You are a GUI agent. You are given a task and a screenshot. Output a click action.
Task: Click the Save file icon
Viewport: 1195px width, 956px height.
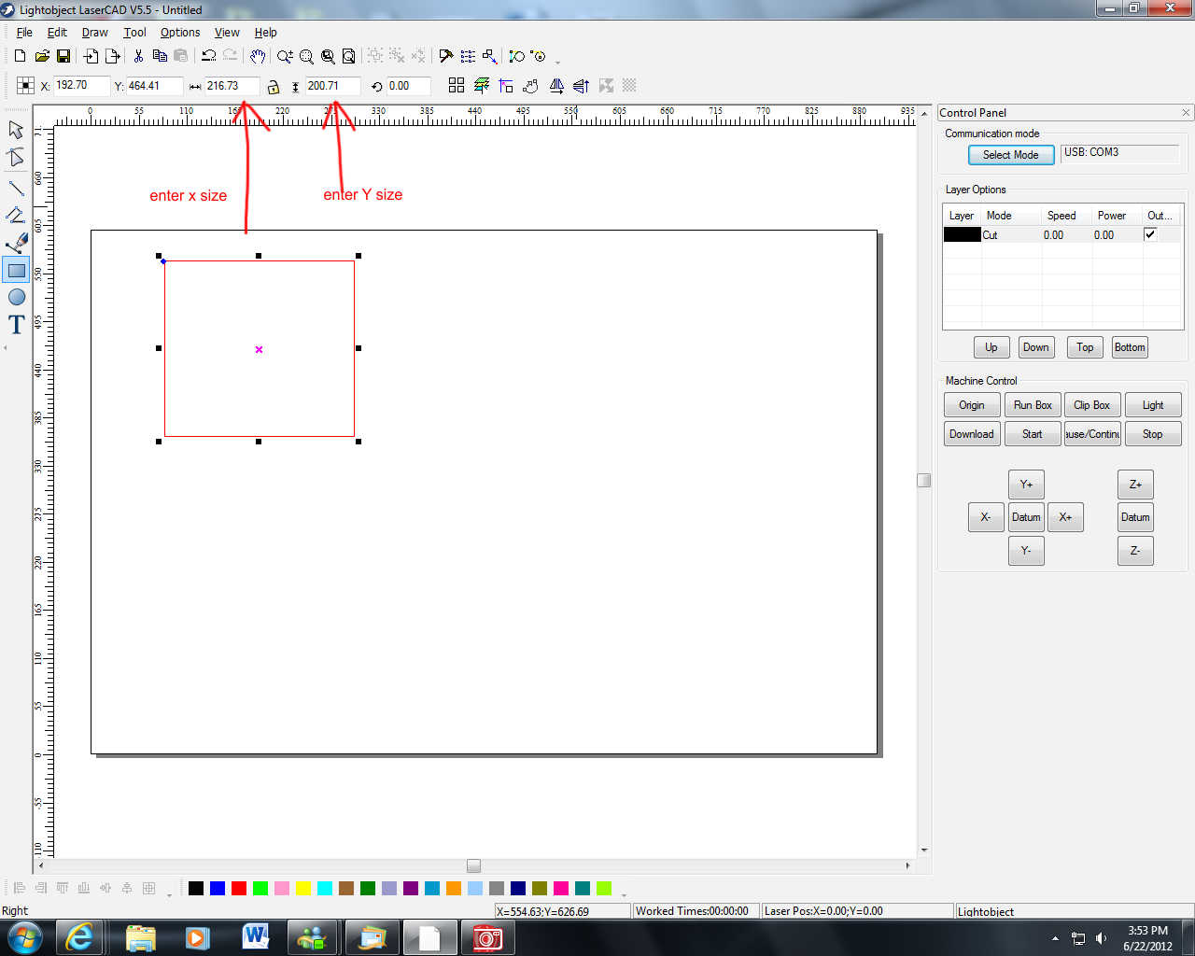63,57
